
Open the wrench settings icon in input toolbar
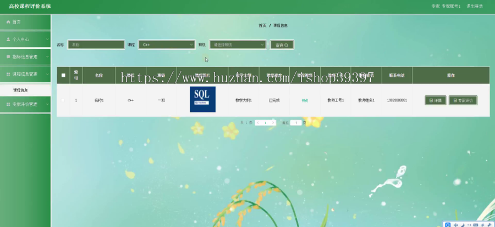tap(490, 225)
